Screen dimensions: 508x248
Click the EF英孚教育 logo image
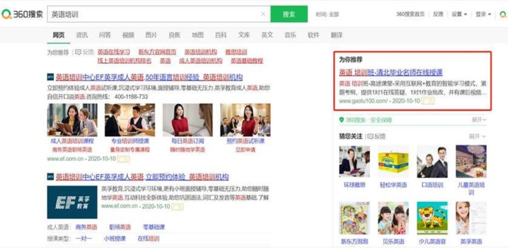point(72,202)
